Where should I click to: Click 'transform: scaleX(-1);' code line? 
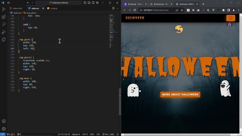click(36, 60)
